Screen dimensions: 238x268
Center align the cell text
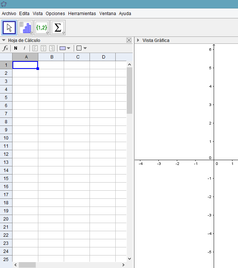pos(43,48)
